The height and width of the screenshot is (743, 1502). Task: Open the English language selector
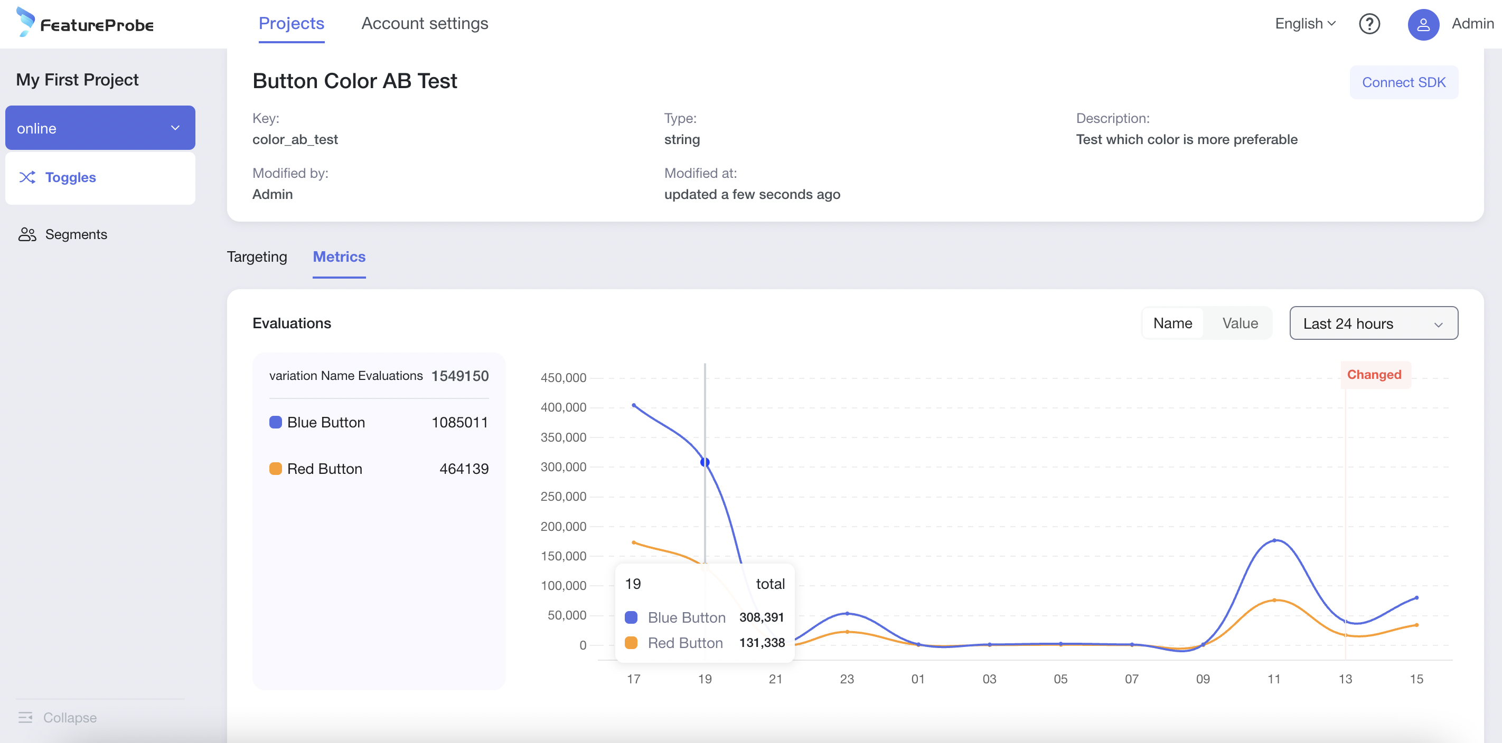1304,24
